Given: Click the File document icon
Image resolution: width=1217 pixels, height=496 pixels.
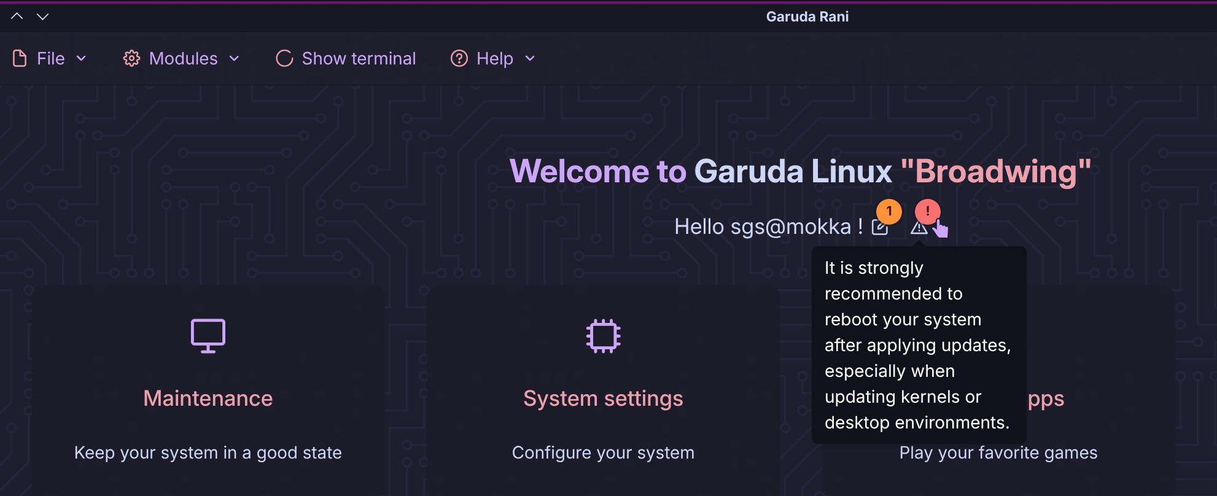Looking at the screenshot, I should tap(20, 58).
